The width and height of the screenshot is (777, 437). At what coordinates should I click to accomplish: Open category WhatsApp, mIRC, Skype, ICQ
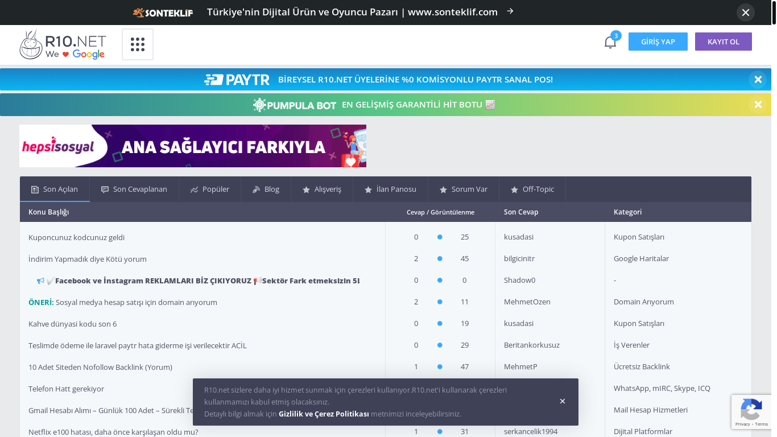[662, 388]
